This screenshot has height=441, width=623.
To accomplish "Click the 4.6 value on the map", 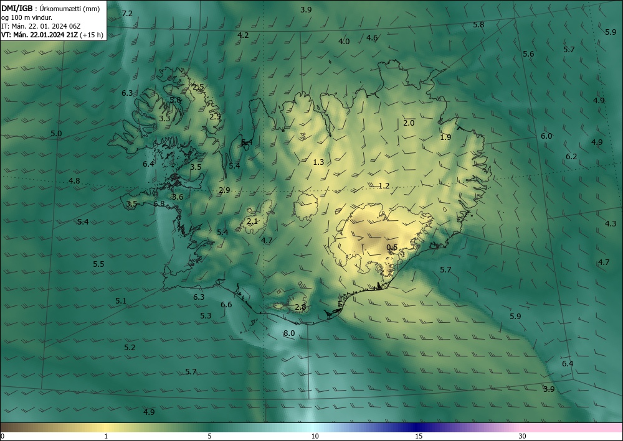I will tap(372, 38).
